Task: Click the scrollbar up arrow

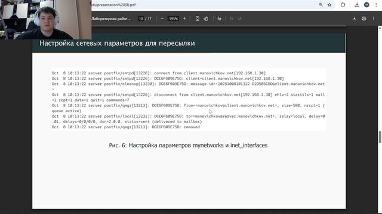Action: pyautogui.click(x=380, y=28)
